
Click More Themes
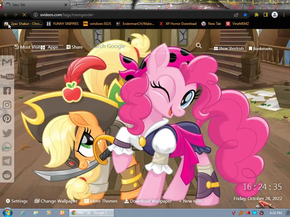click(x=101, y=201)
